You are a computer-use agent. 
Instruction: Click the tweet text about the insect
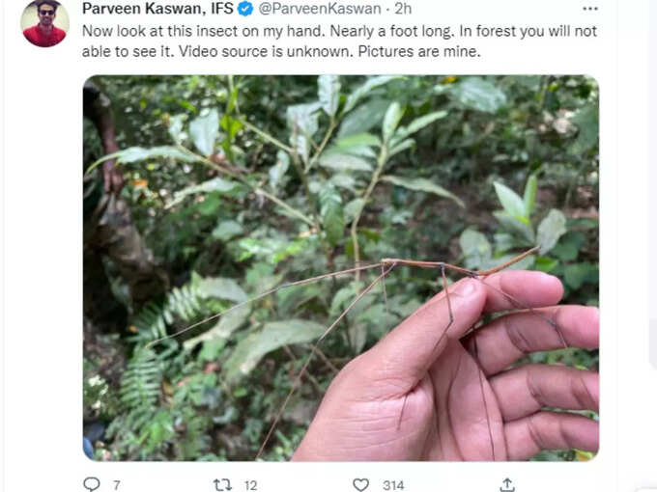coord(339,41)
